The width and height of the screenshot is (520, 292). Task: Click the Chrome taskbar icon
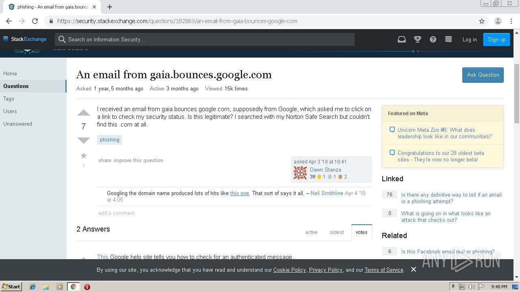(73, 287)
